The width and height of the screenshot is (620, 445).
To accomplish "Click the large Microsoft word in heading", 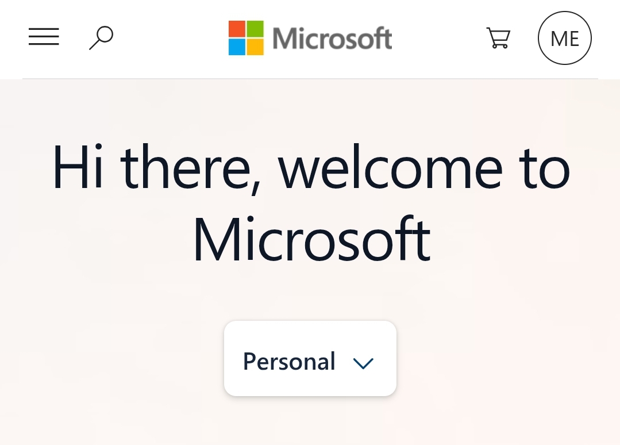I will tap(311, 239).
